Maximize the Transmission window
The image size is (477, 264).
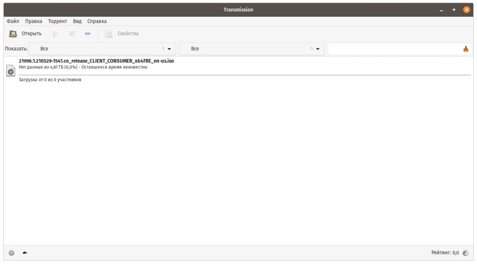(x=454, y=10)
